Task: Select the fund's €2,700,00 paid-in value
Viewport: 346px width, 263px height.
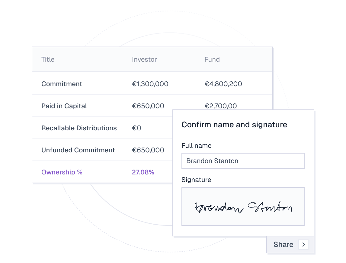Action: coord(220,106)
